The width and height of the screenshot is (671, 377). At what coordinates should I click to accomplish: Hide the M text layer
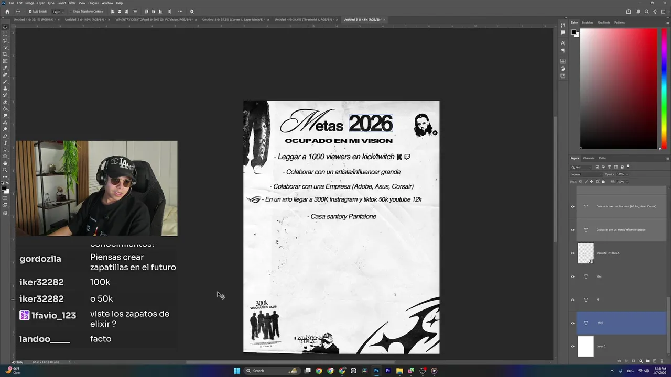572,300
